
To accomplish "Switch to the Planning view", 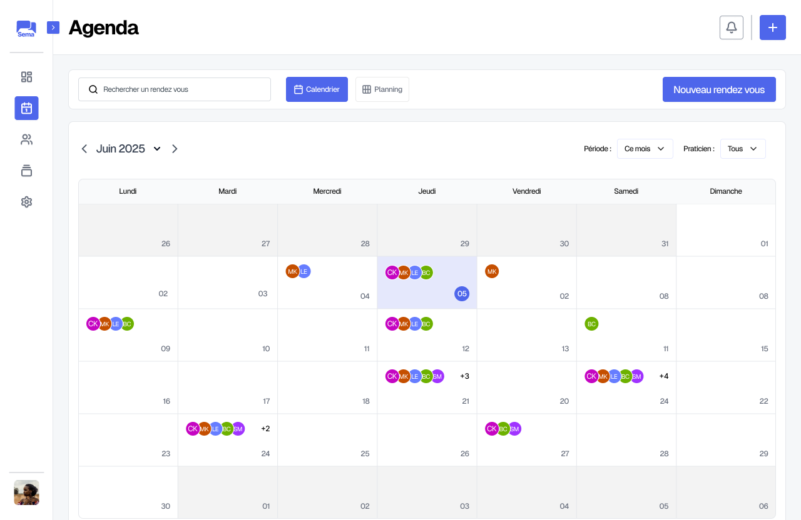I will (x=382, y=89).
